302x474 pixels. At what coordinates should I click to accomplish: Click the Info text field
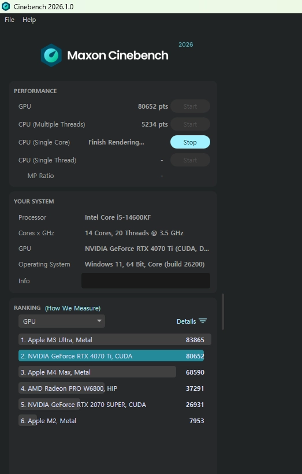click(x=146, y=280)
